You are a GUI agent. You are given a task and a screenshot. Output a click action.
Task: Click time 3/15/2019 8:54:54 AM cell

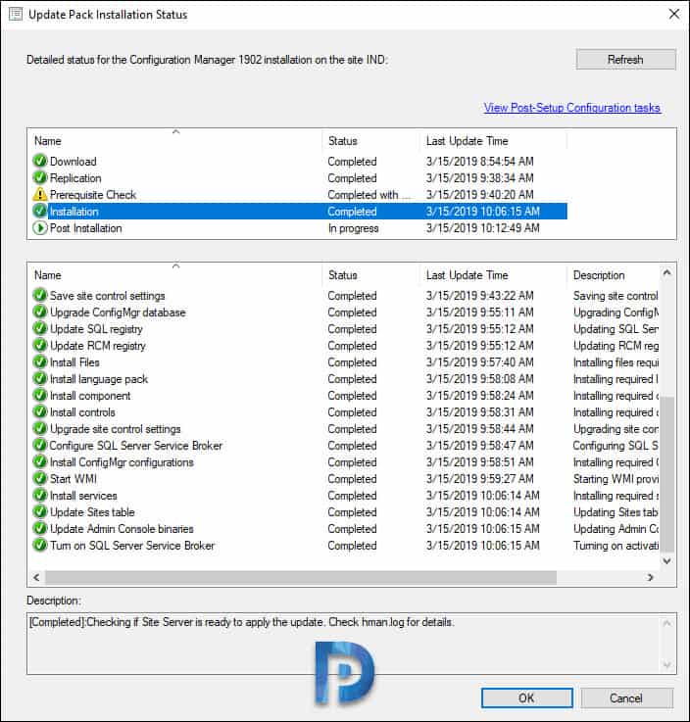(479, 162)
